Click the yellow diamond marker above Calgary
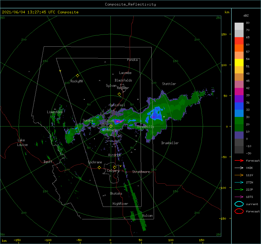Viewport: 261px width, 244px height. pyautogui.click(x=115, y=167)
